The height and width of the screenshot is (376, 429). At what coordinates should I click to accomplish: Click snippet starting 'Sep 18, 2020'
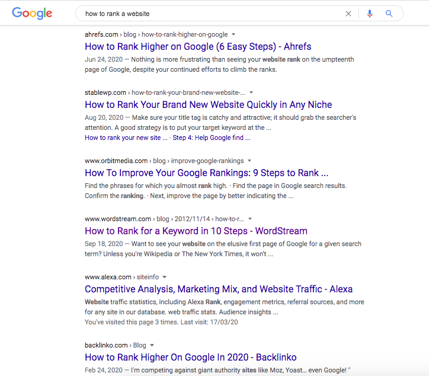click(x=223, y=248)
